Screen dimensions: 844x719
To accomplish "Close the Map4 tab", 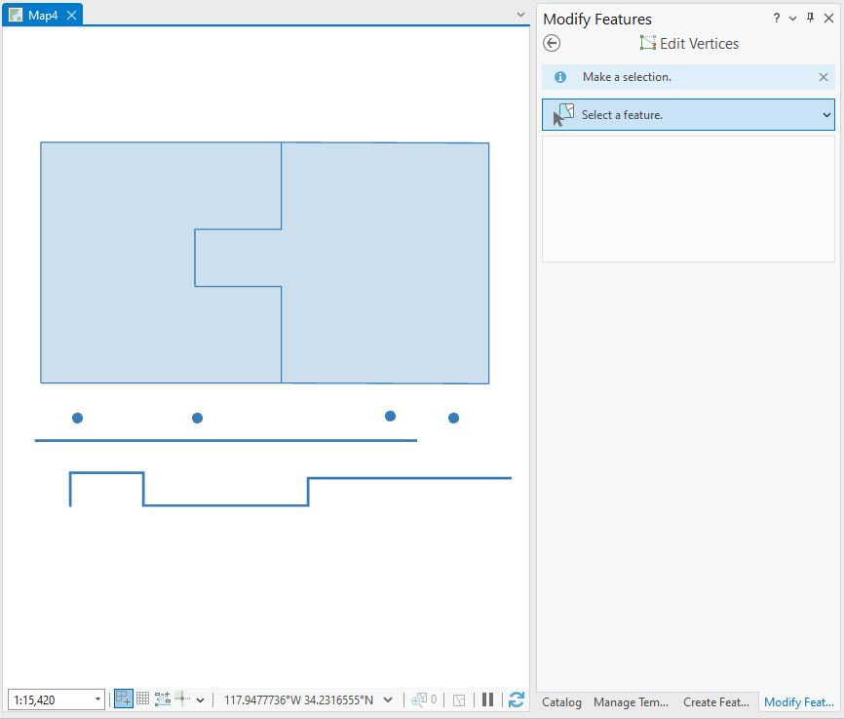I will coord(71,15).
